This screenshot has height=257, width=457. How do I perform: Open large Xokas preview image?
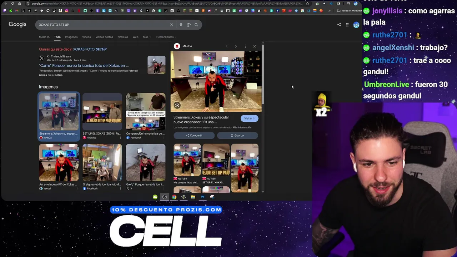click(x=216, y=81)
